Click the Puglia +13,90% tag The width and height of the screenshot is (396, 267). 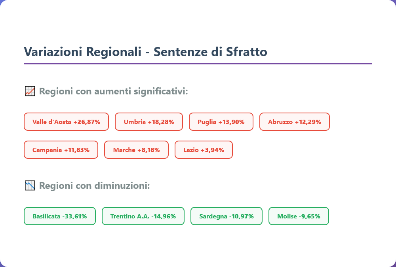pos(221,122)
